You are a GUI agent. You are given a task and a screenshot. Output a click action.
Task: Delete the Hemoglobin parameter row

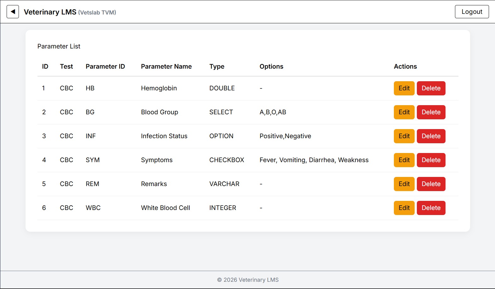431,88
